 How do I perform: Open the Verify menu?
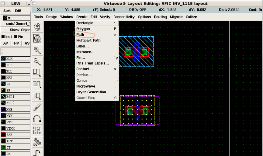[105, 17]
